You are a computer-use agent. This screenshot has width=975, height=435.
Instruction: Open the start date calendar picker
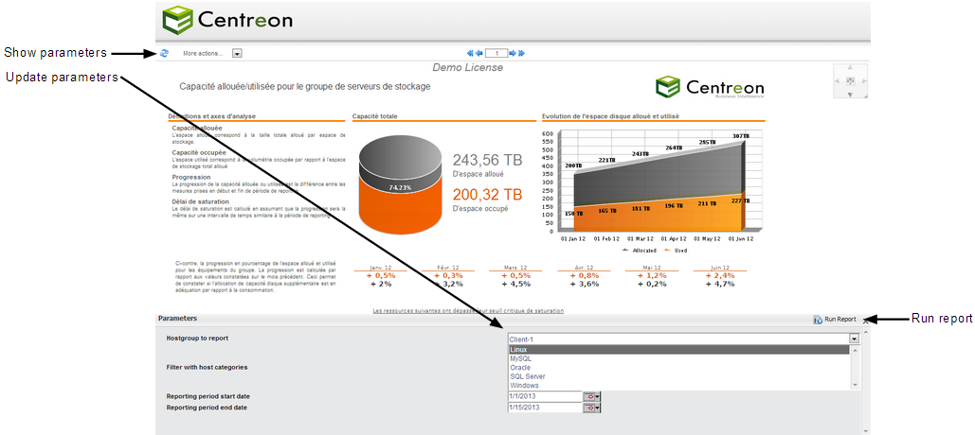point(592,396)
